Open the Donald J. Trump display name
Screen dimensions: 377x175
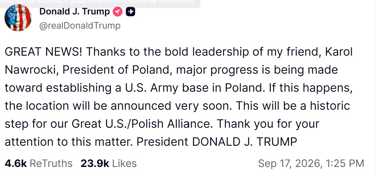[74, 11]
